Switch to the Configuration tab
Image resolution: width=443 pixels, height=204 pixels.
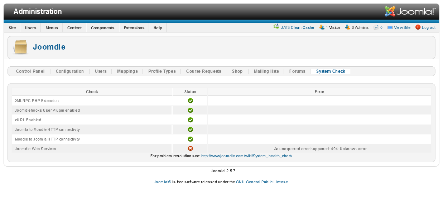click(x=69, y=71)
